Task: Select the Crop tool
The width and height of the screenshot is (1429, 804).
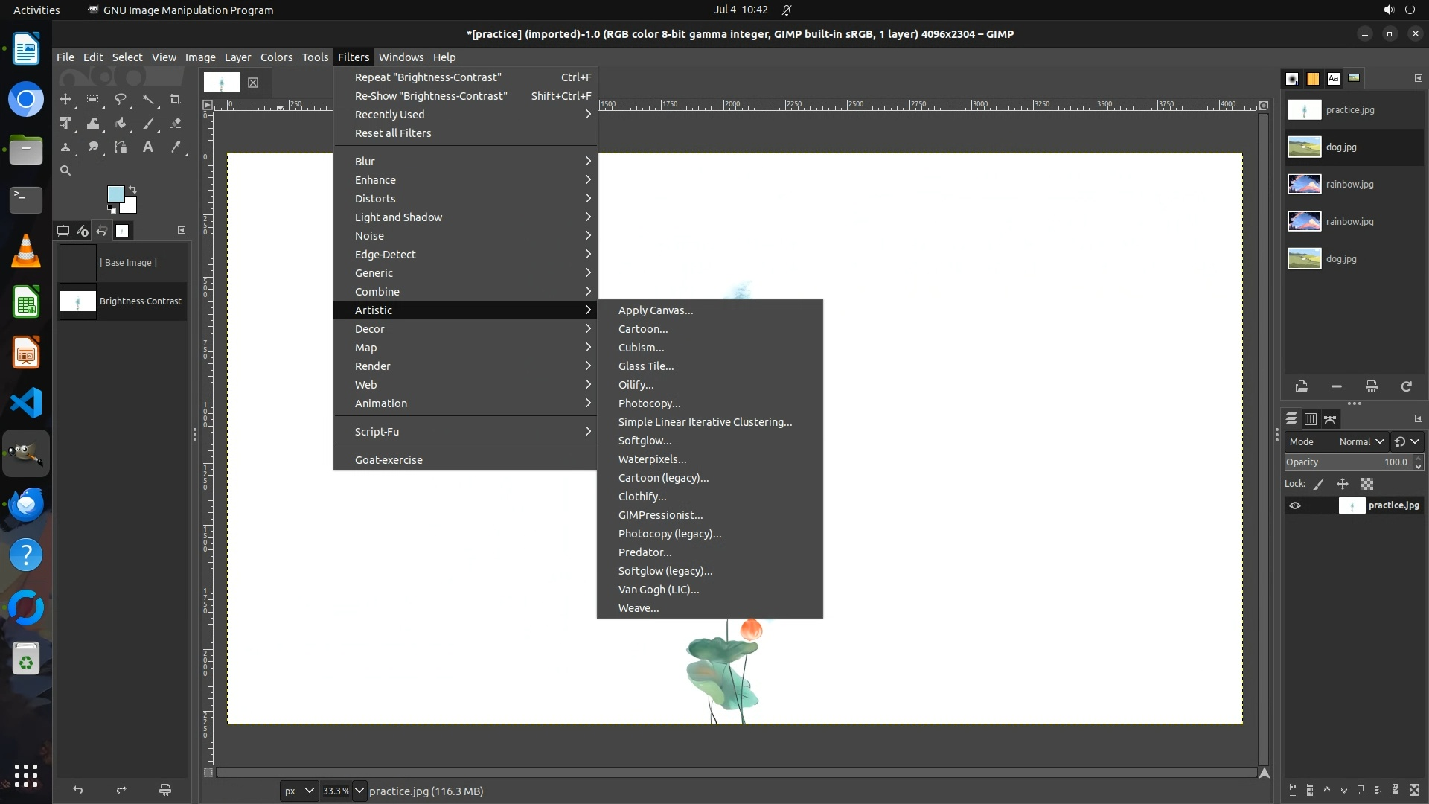Action: [x=176, y=99]
